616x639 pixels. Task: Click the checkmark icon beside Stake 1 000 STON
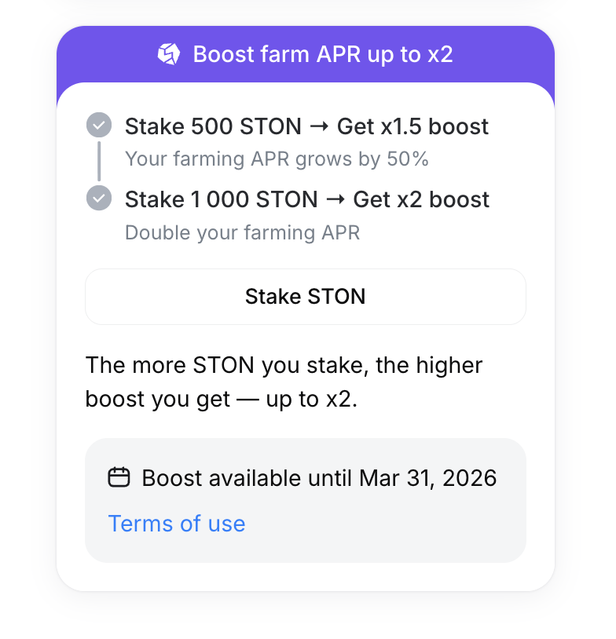pyautogui.click(x=99, y=198)
